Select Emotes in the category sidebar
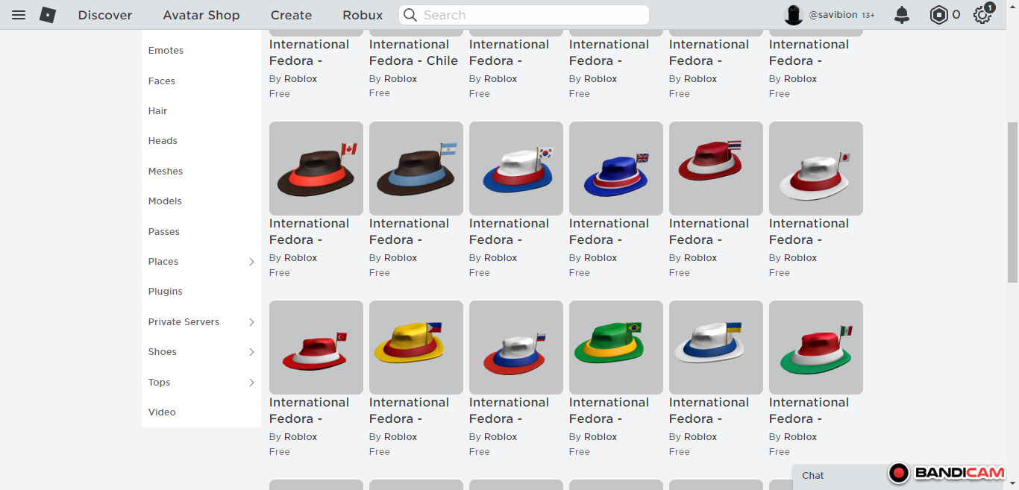Viewport: 1019px width, 490px height. [166, 51]
